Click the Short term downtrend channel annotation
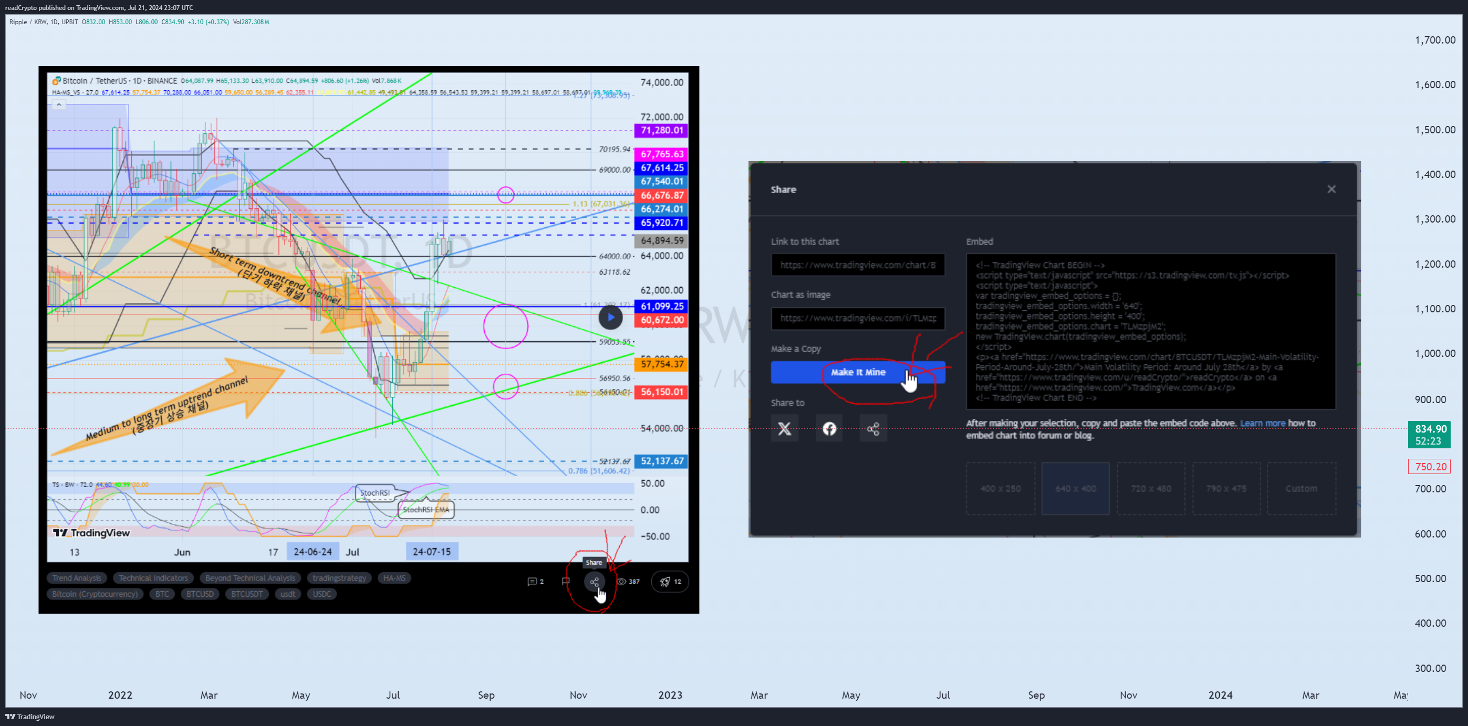Image resolution: width=1468 pixels, height=726 pixels. 275,276
